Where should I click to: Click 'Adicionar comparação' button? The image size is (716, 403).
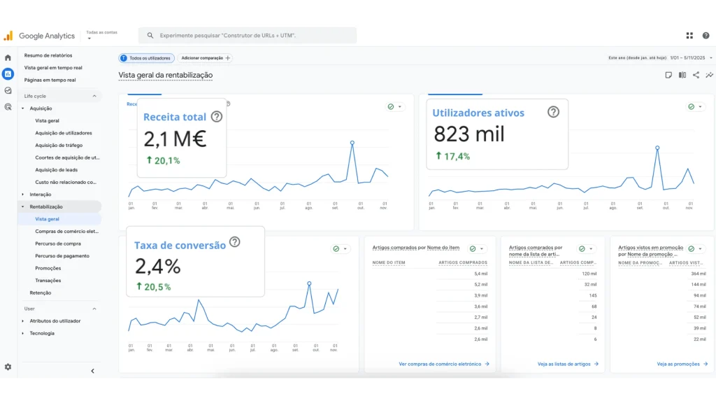tap(205, 58)
